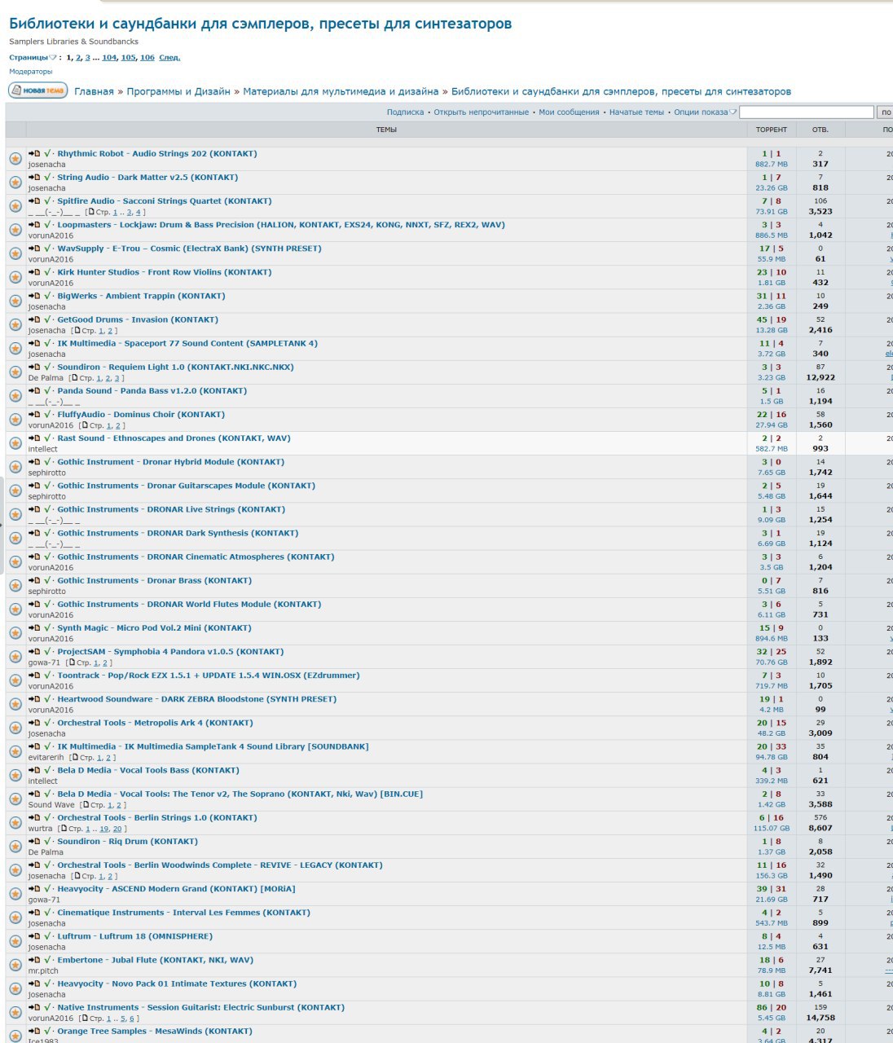The height and width of the screenshot is (1043, 893).
Task: Open Мои сообщения in the forum menu
Action: point(569,112)
